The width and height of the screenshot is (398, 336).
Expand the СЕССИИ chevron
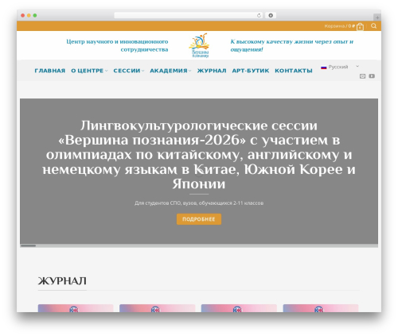pos(142,71)
